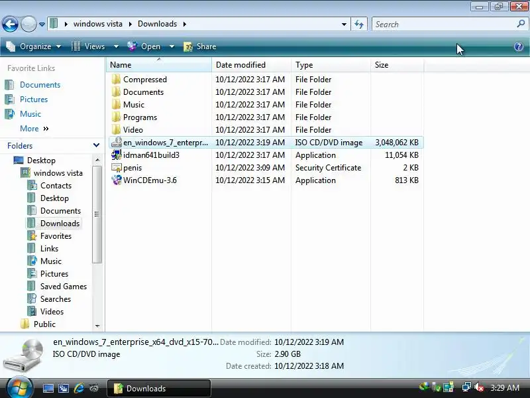The width and height of the screenshot is (530, 398).
Task: Select the Video folder icon
Action: [116, 129]
